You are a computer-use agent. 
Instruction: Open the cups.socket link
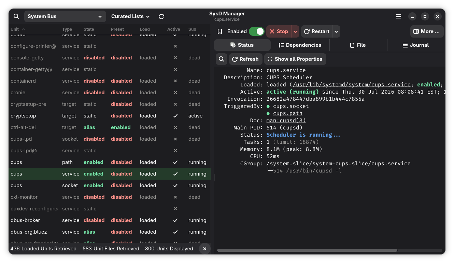[291, 106]
